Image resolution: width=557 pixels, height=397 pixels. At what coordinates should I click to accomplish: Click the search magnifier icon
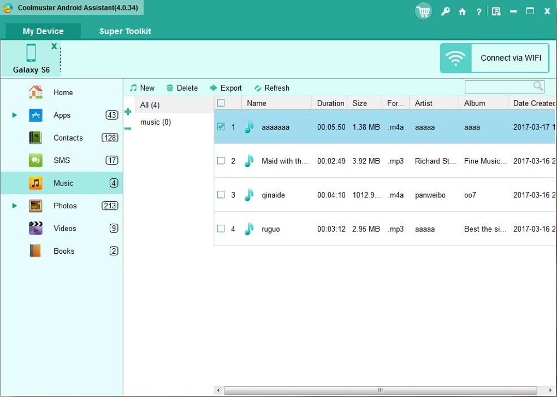538,86
